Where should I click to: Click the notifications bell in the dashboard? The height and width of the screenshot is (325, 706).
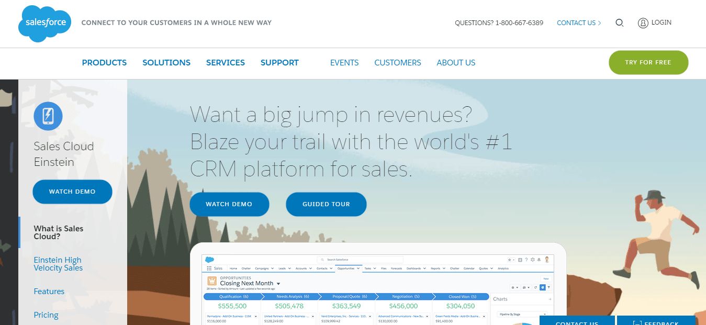pos(539,260)
